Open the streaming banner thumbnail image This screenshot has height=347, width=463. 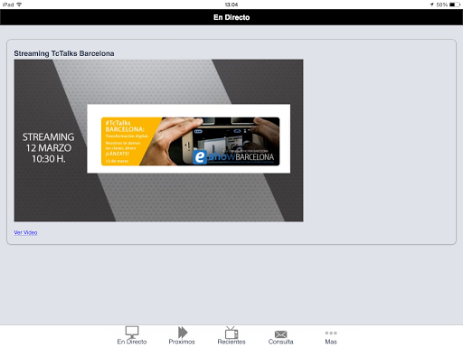[x=158, y=140]
